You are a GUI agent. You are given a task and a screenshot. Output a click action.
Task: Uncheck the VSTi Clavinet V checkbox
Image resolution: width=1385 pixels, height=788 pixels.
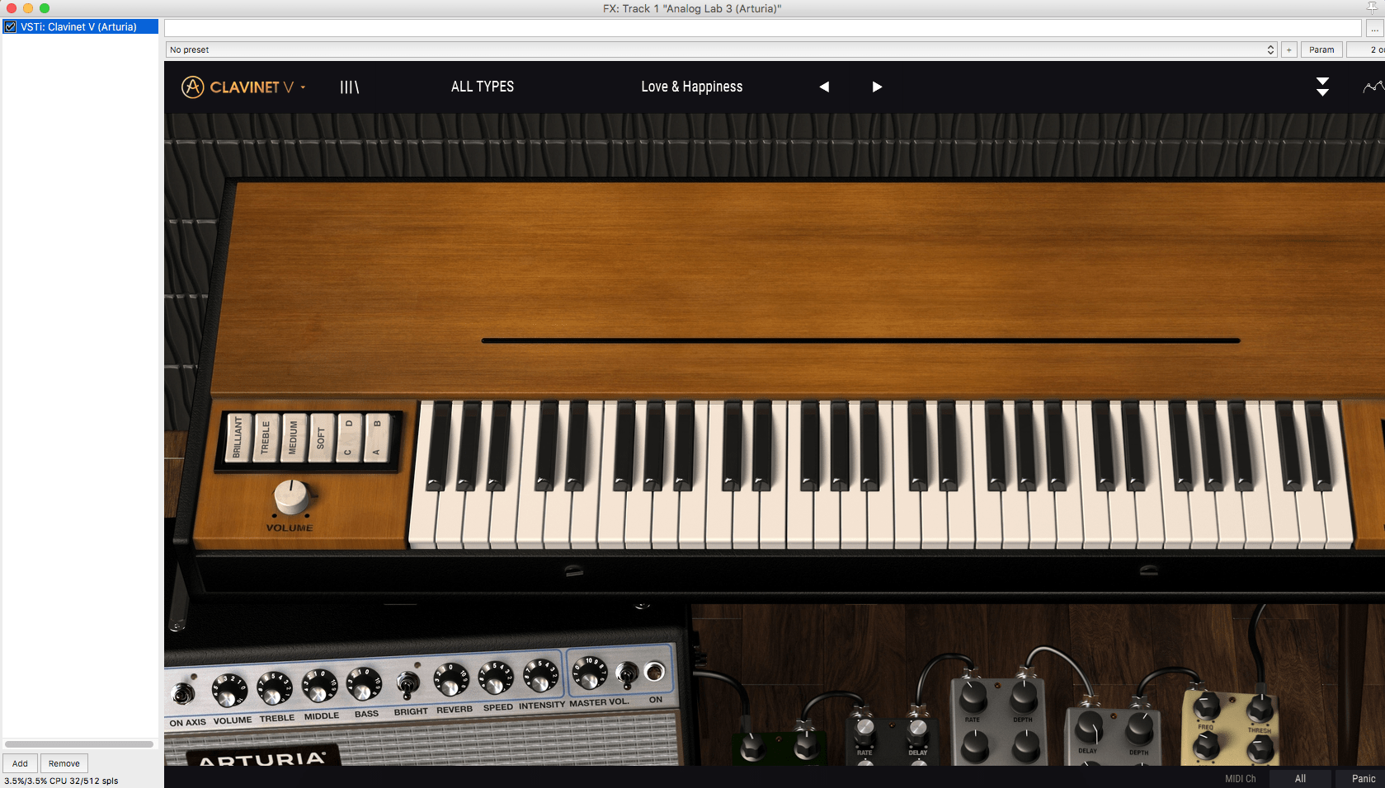pyautogui.click(x=10, y=27)
